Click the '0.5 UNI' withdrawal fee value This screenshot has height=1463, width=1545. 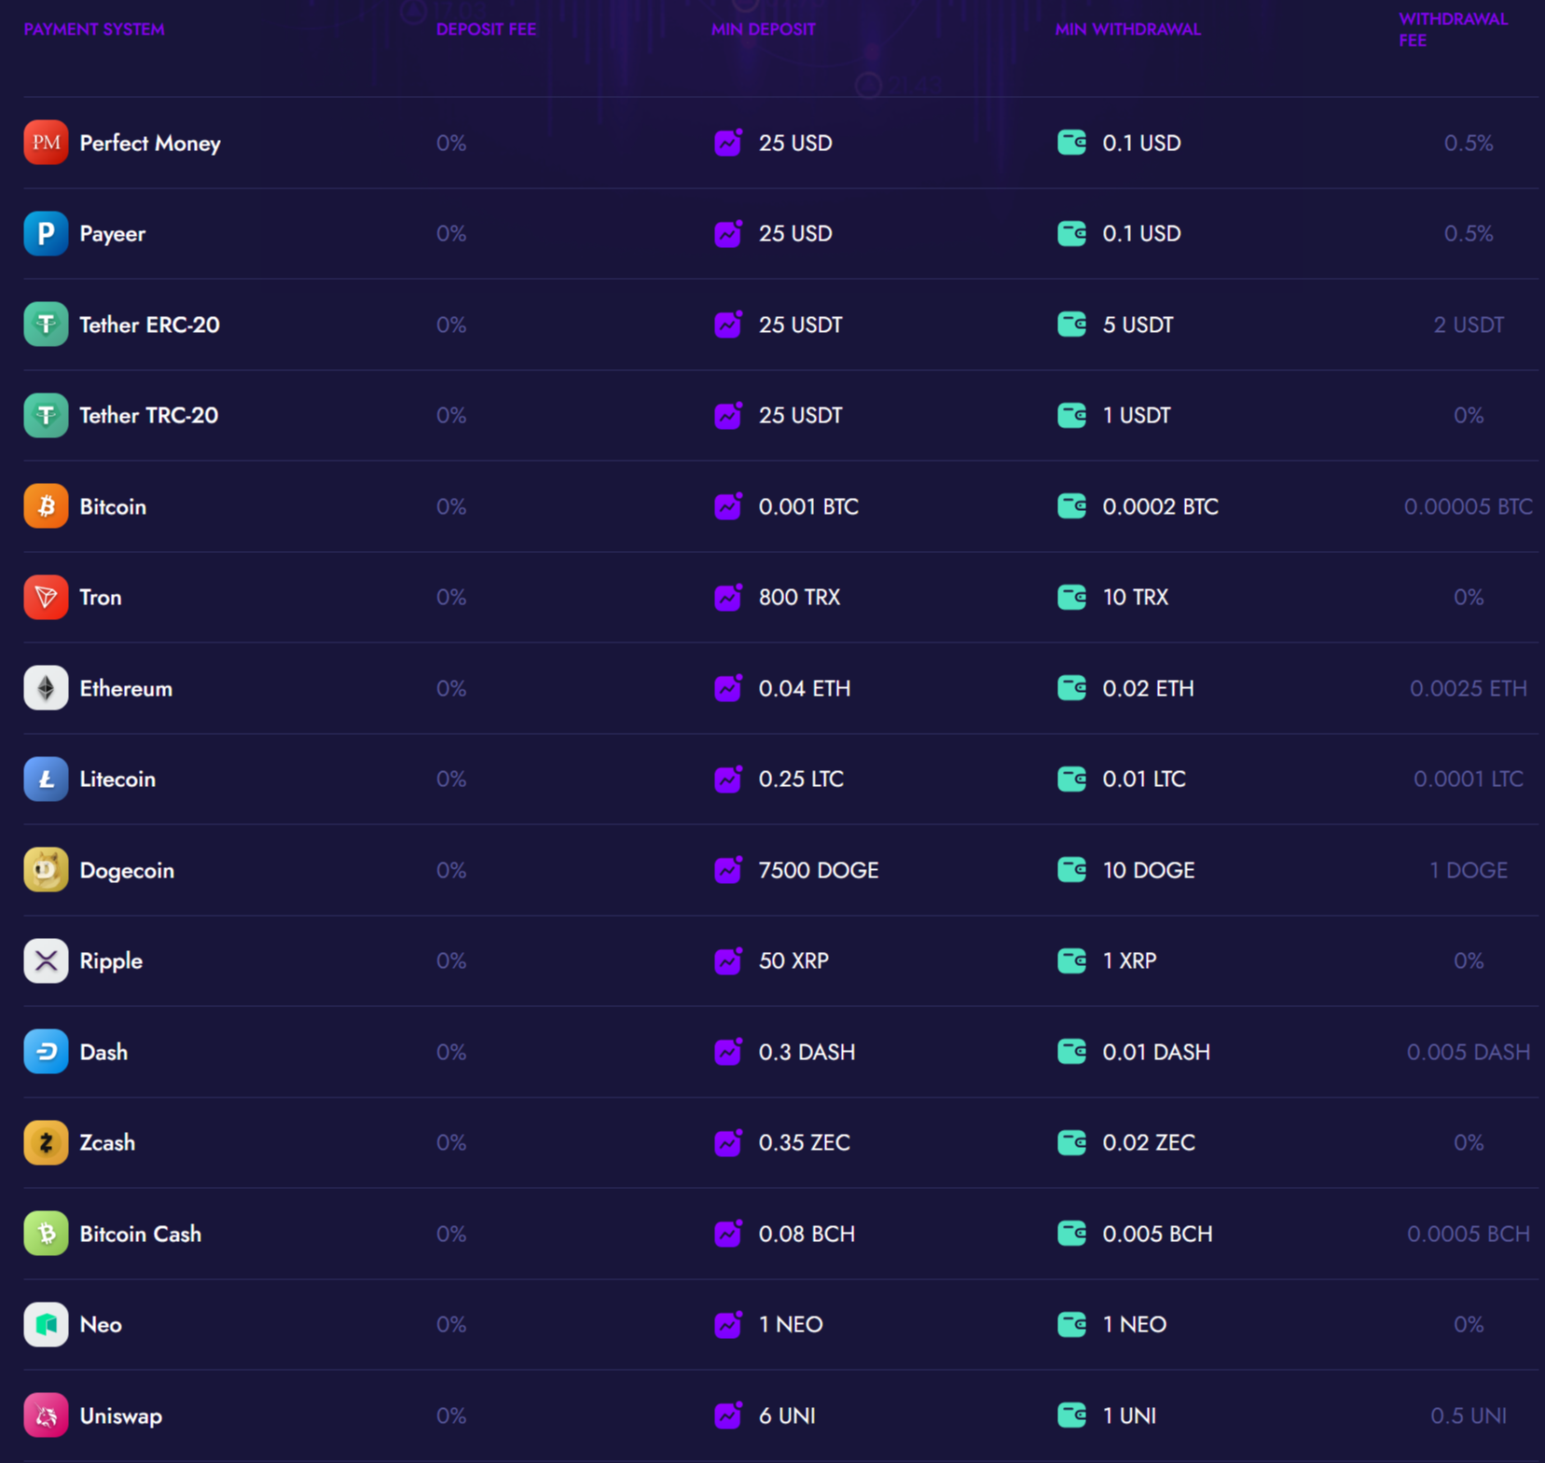(x=1469, y=1415)
